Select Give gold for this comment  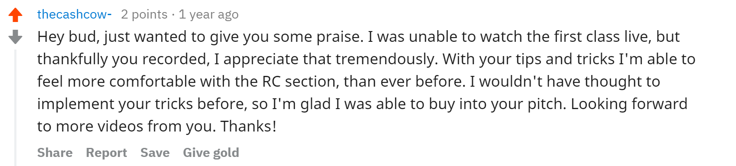tap(211, 153)
